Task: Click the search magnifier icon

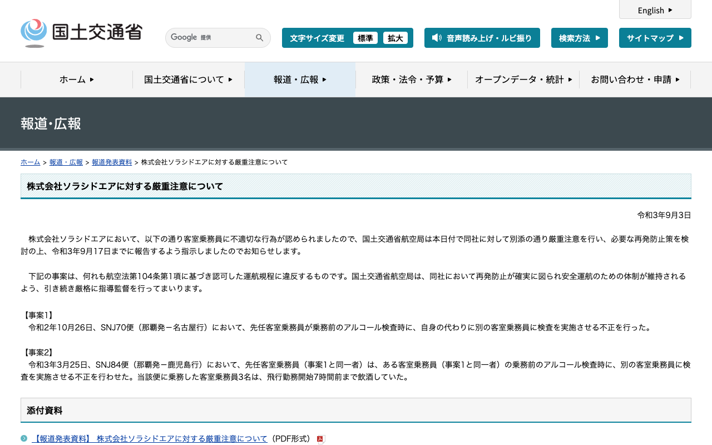Action: tap(260, 38)
